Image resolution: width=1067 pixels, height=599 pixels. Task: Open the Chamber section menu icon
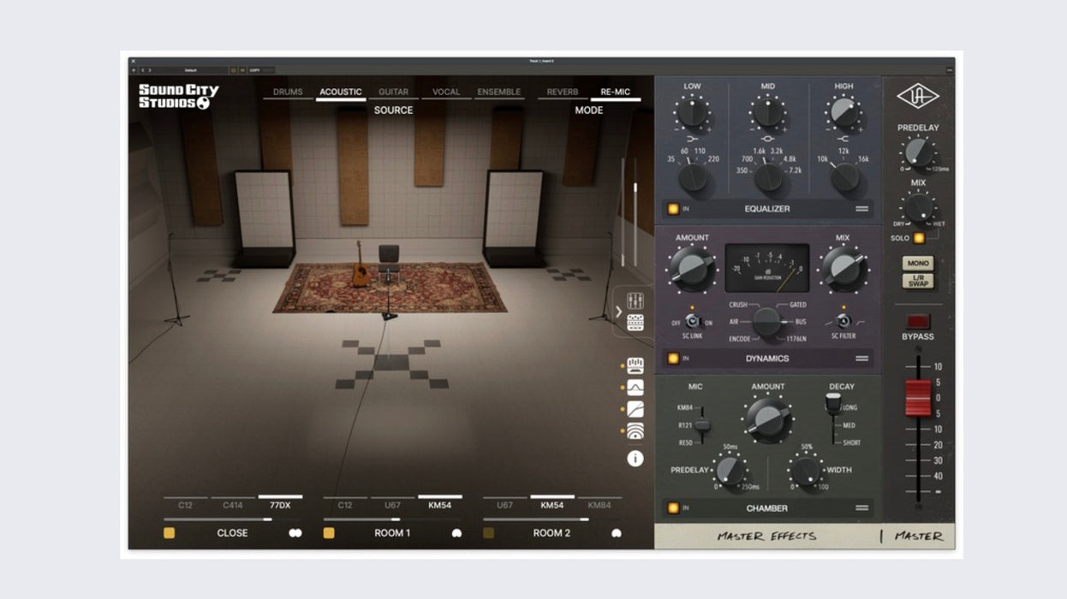(x=861, y=508)
